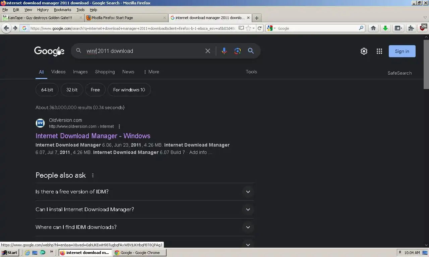Image resolution: width=429 pixels, height=257 pixels.
Task: Open the Help menu
Action: click(x=93, y=10)
